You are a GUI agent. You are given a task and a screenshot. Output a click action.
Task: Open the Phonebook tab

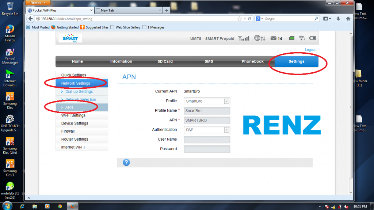point(253,61)
